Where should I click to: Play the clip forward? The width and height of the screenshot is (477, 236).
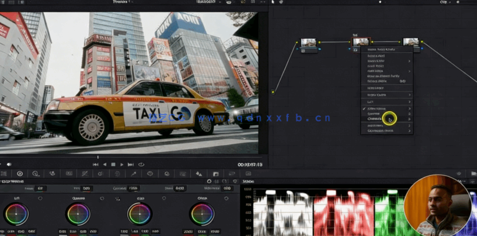pos(122,164)
